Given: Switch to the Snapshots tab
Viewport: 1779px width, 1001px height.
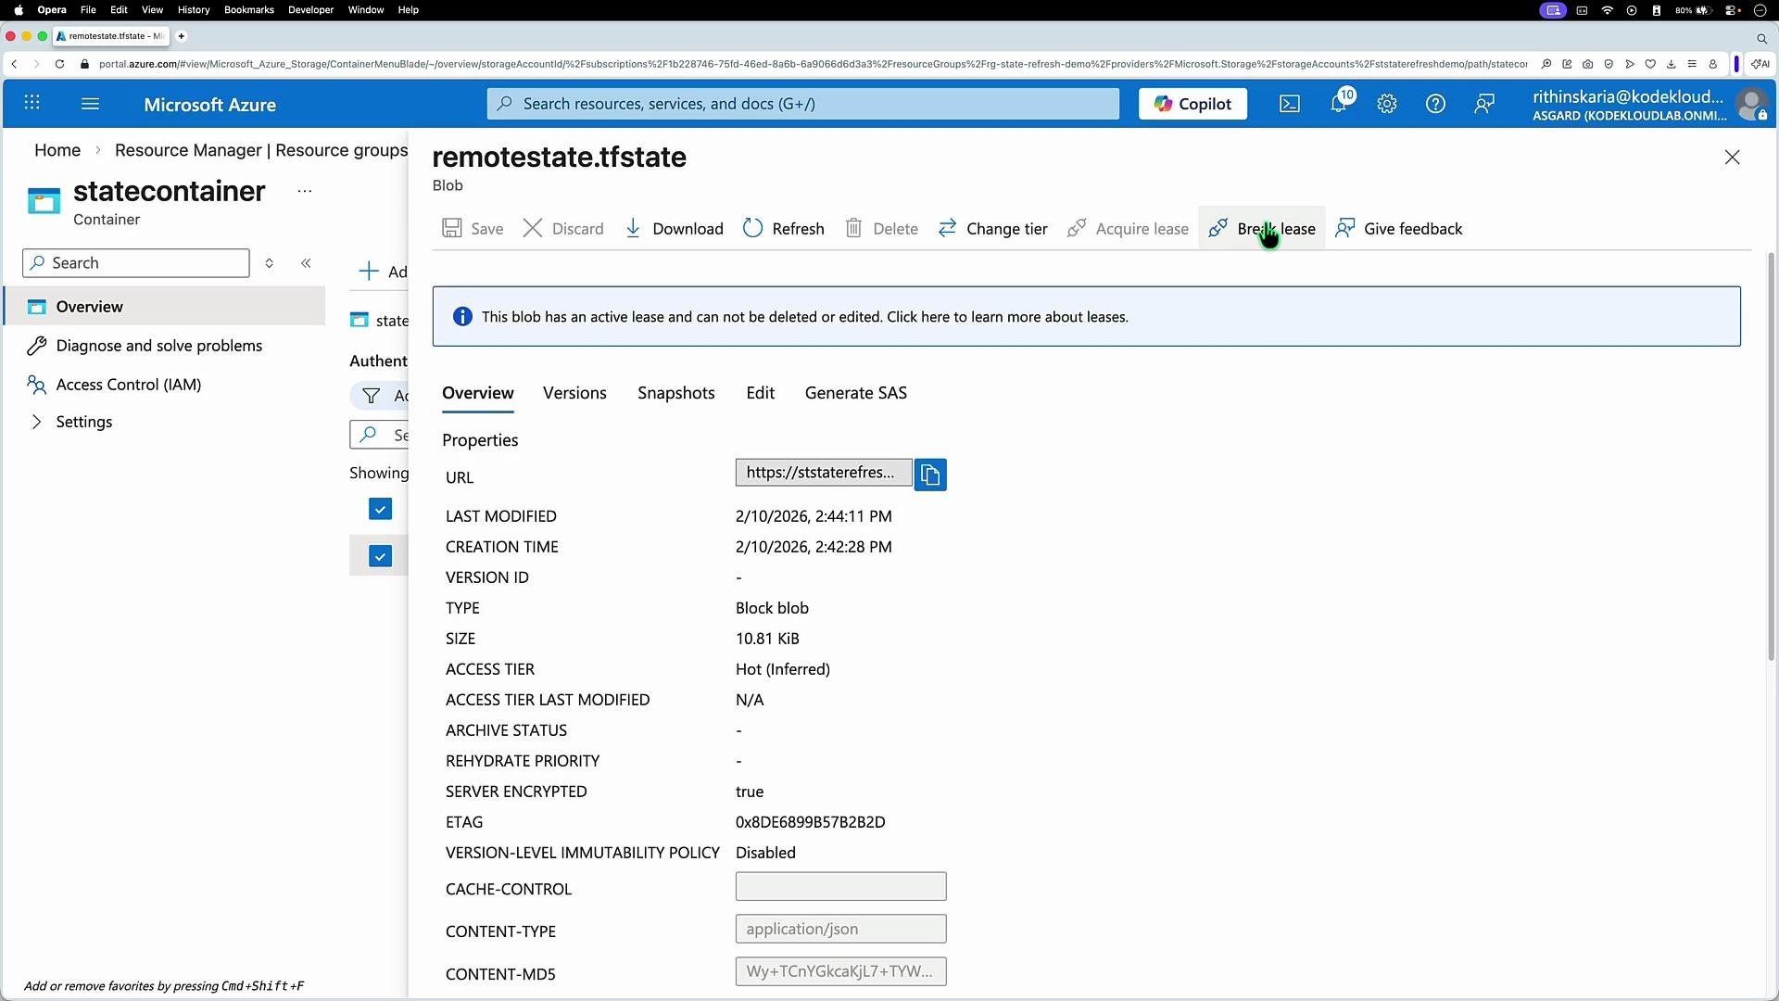Looking at the screenshot, I should pyautogui.click(x=676, y=393).
